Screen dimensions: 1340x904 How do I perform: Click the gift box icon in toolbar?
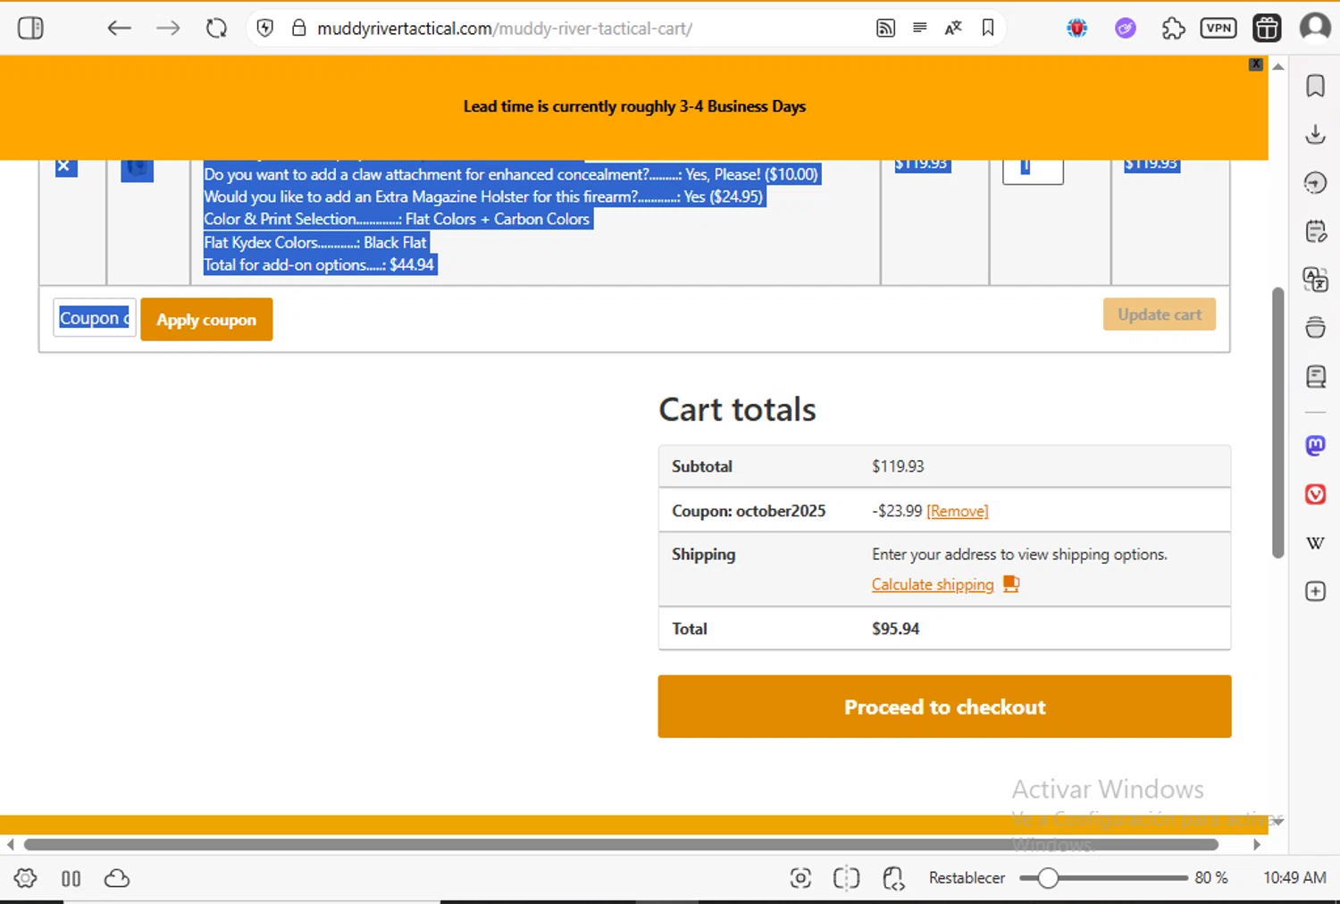[x=1267, y=28]
